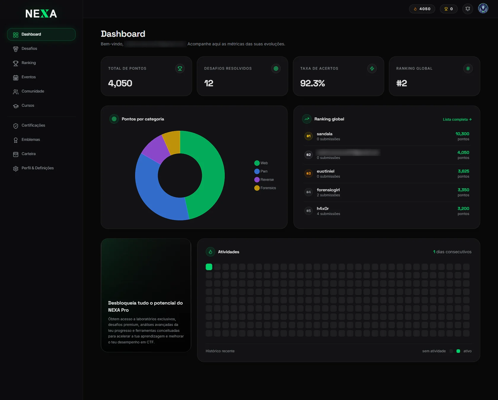Image resolution: width=498 pixels, height=400 pixels.
Task: Click hash icon on Ranking Global card
Action: [468, 68]
